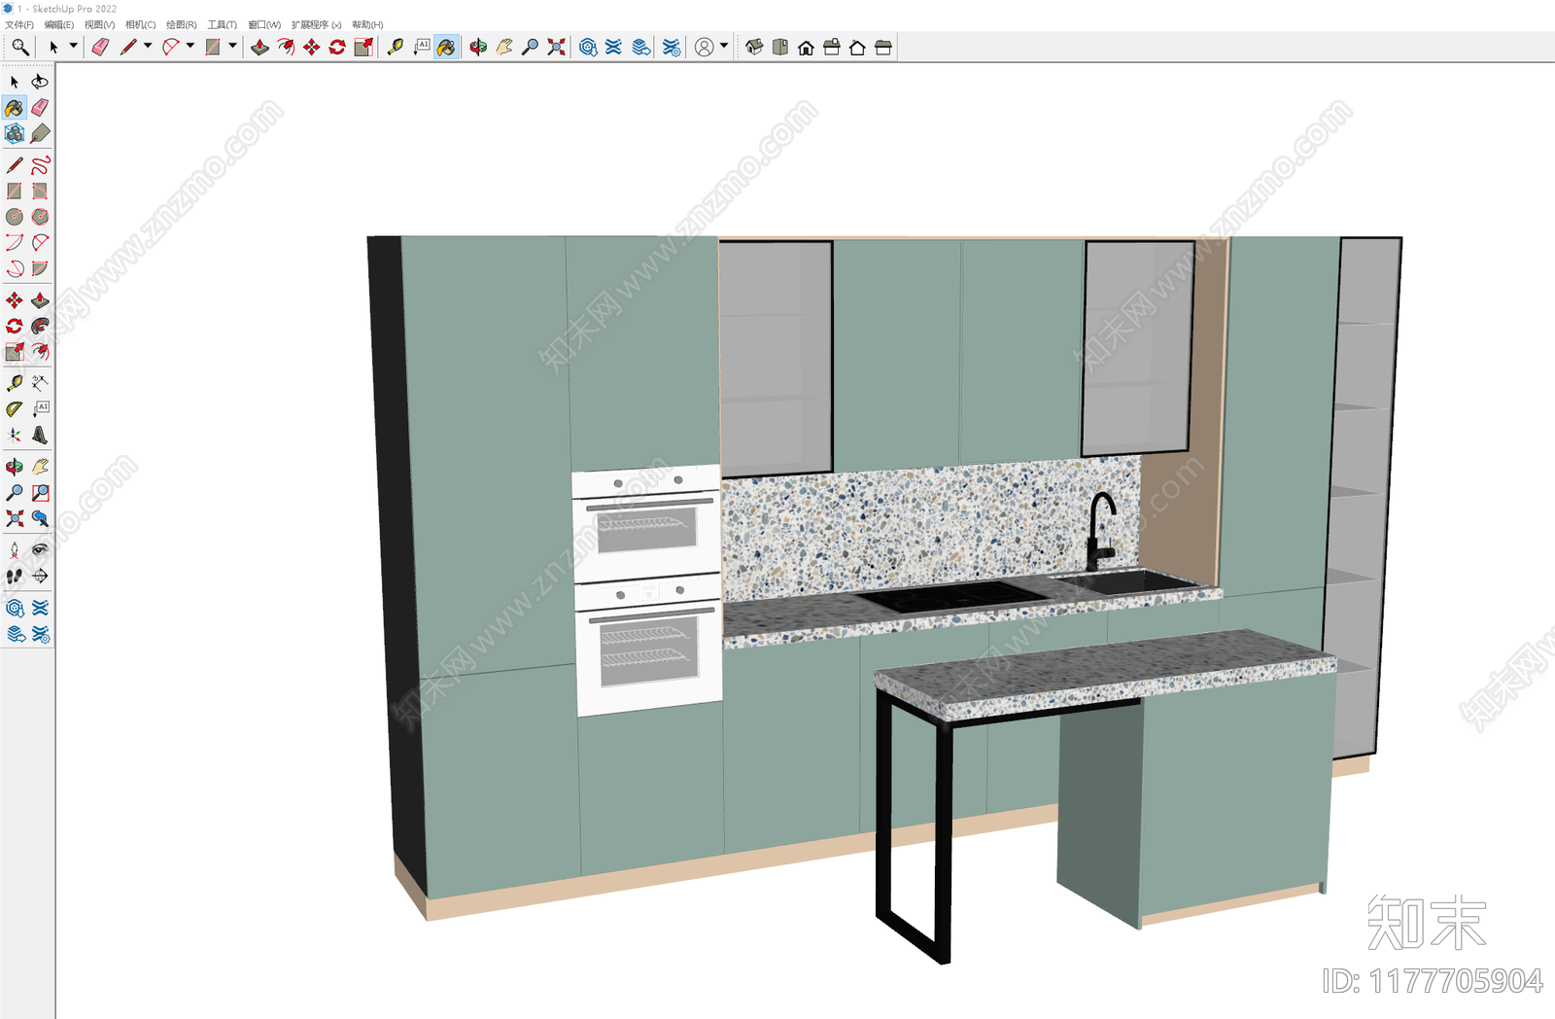
Task: Activate the Move tool in the top toolbar
Action: pyautogui.click(x=311, y=47)
